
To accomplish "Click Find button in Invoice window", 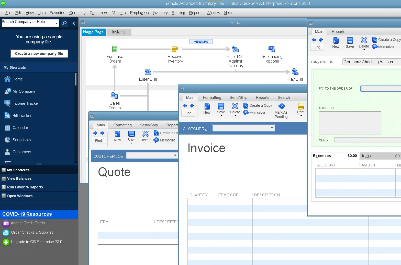I will (x=188, y=113).
